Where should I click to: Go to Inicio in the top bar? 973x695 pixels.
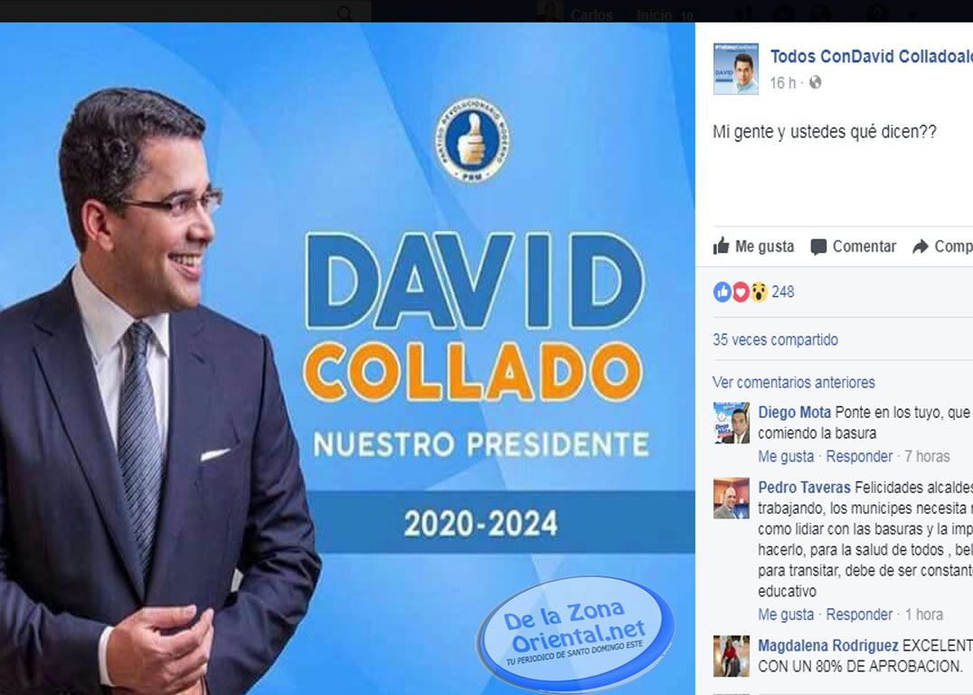[x=654, y=14]
